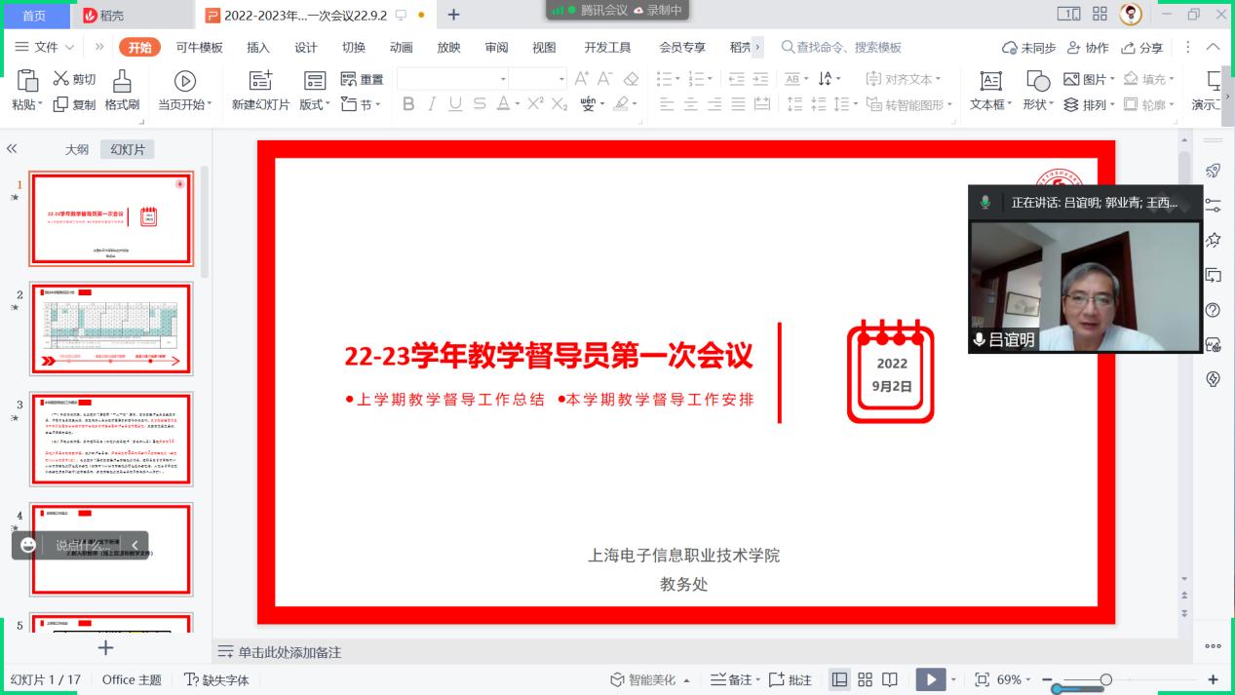1235x695 pixels.
Task: Switch to slide sorter grid view
Action: tap(865, 679)
